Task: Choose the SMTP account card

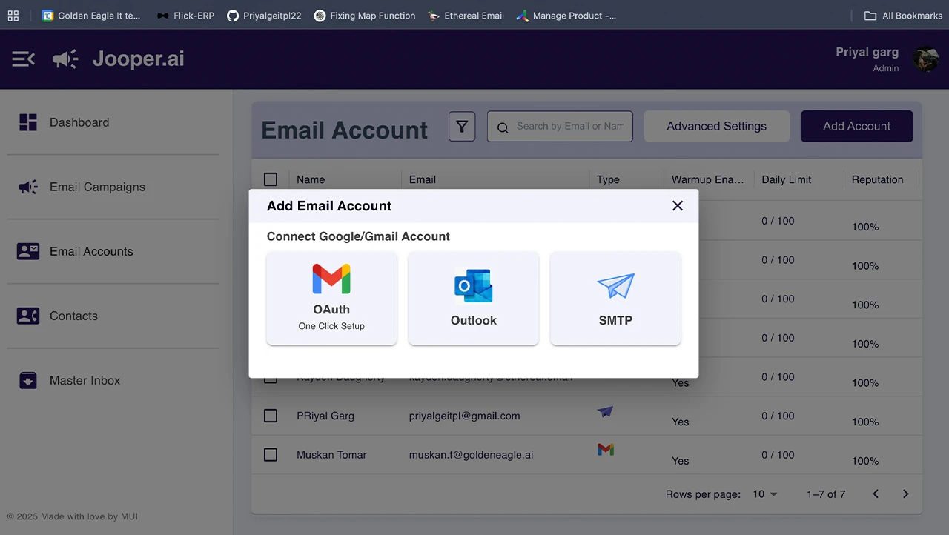Action: pos(615,298)
